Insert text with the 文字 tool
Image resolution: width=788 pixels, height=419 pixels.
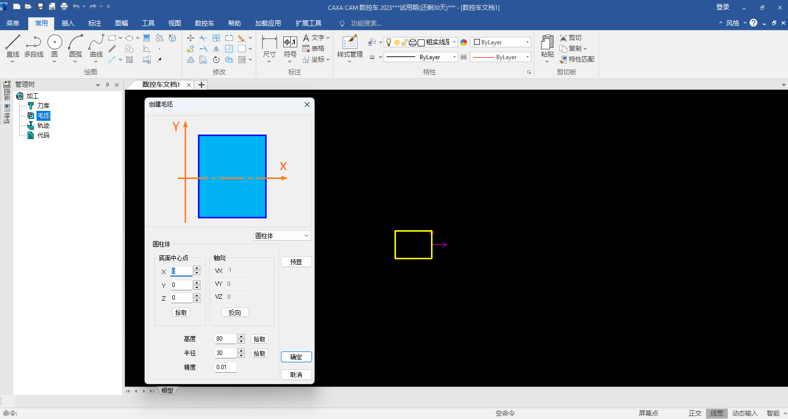314,38
